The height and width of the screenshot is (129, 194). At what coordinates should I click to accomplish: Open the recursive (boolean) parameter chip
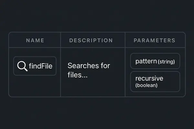(x=155, y=82)
